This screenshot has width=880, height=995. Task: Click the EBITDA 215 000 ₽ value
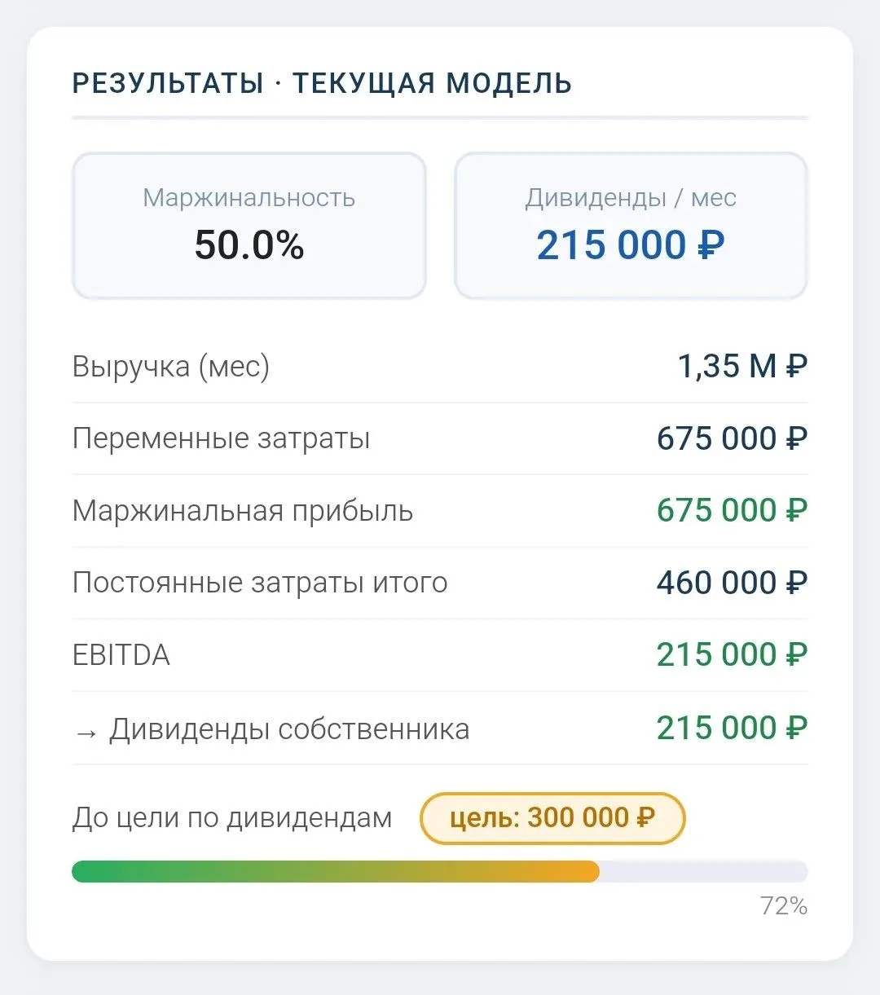[x=733, y=655]
